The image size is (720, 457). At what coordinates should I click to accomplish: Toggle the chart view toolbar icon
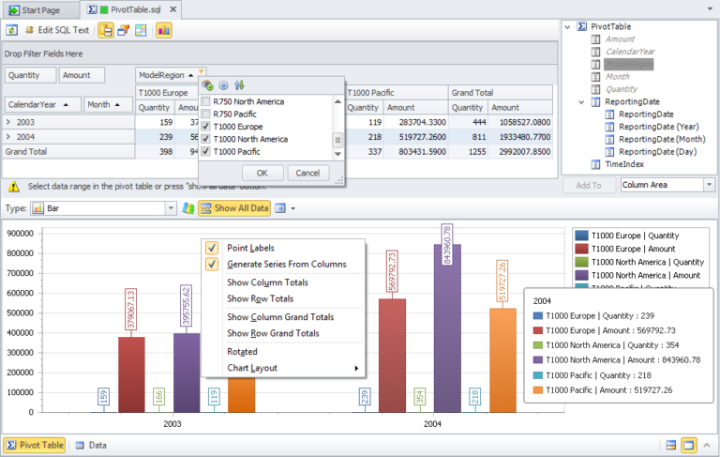pyautogui.click(x=164, y=30)
